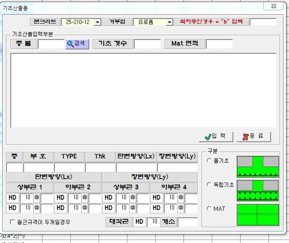
Task: Click 상부근 3 first row spacing field
Action: (143, 198)
